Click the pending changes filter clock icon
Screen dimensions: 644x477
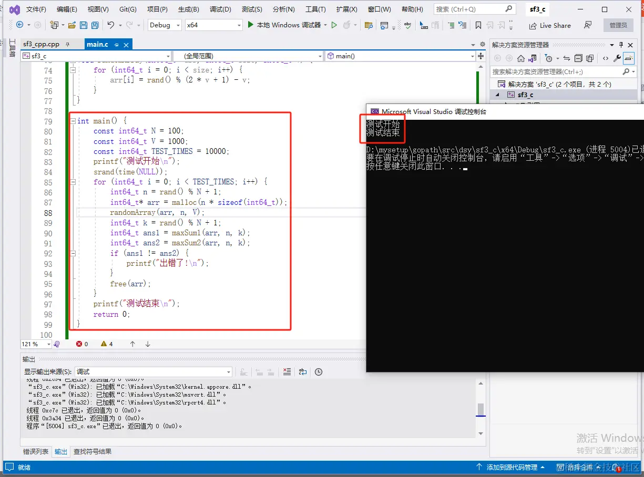pyautogui.click(x=549, y=58)
